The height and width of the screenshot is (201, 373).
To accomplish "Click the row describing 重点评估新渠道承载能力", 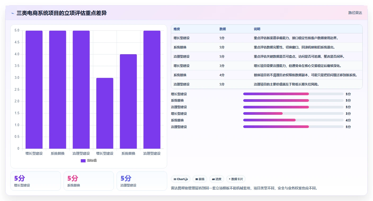I will coord(267,38).
